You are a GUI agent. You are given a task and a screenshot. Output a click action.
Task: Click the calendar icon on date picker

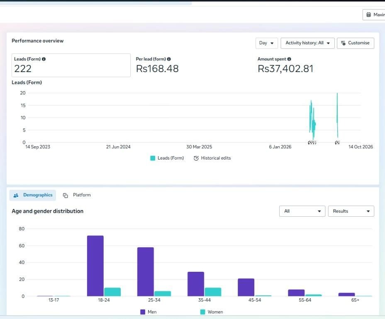[368, 15]
